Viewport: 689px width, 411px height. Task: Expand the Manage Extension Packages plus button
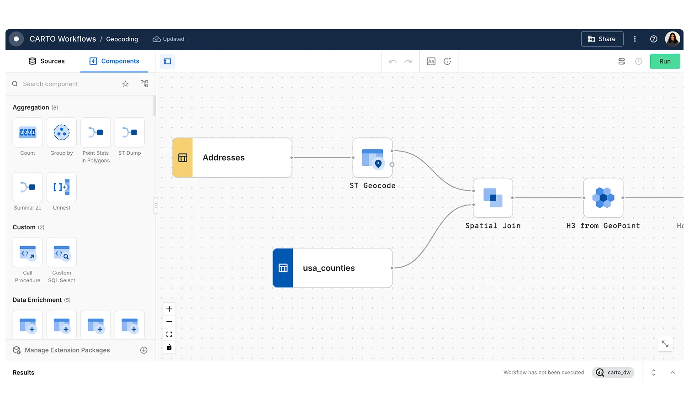(x=143, y=350)
